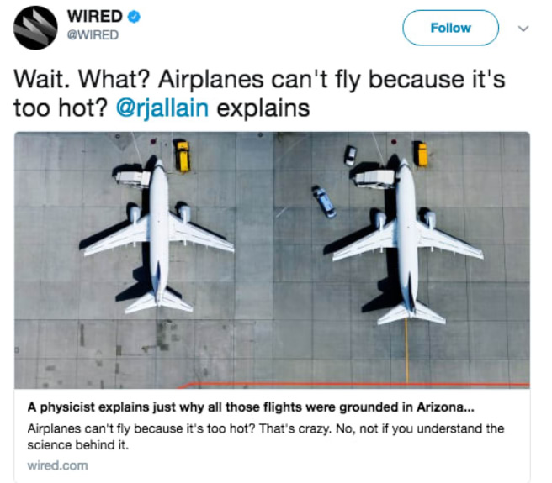Viewport: 552px width, 483px height.
Task: Open the airplanes article preview image
Action: [272, 260]
